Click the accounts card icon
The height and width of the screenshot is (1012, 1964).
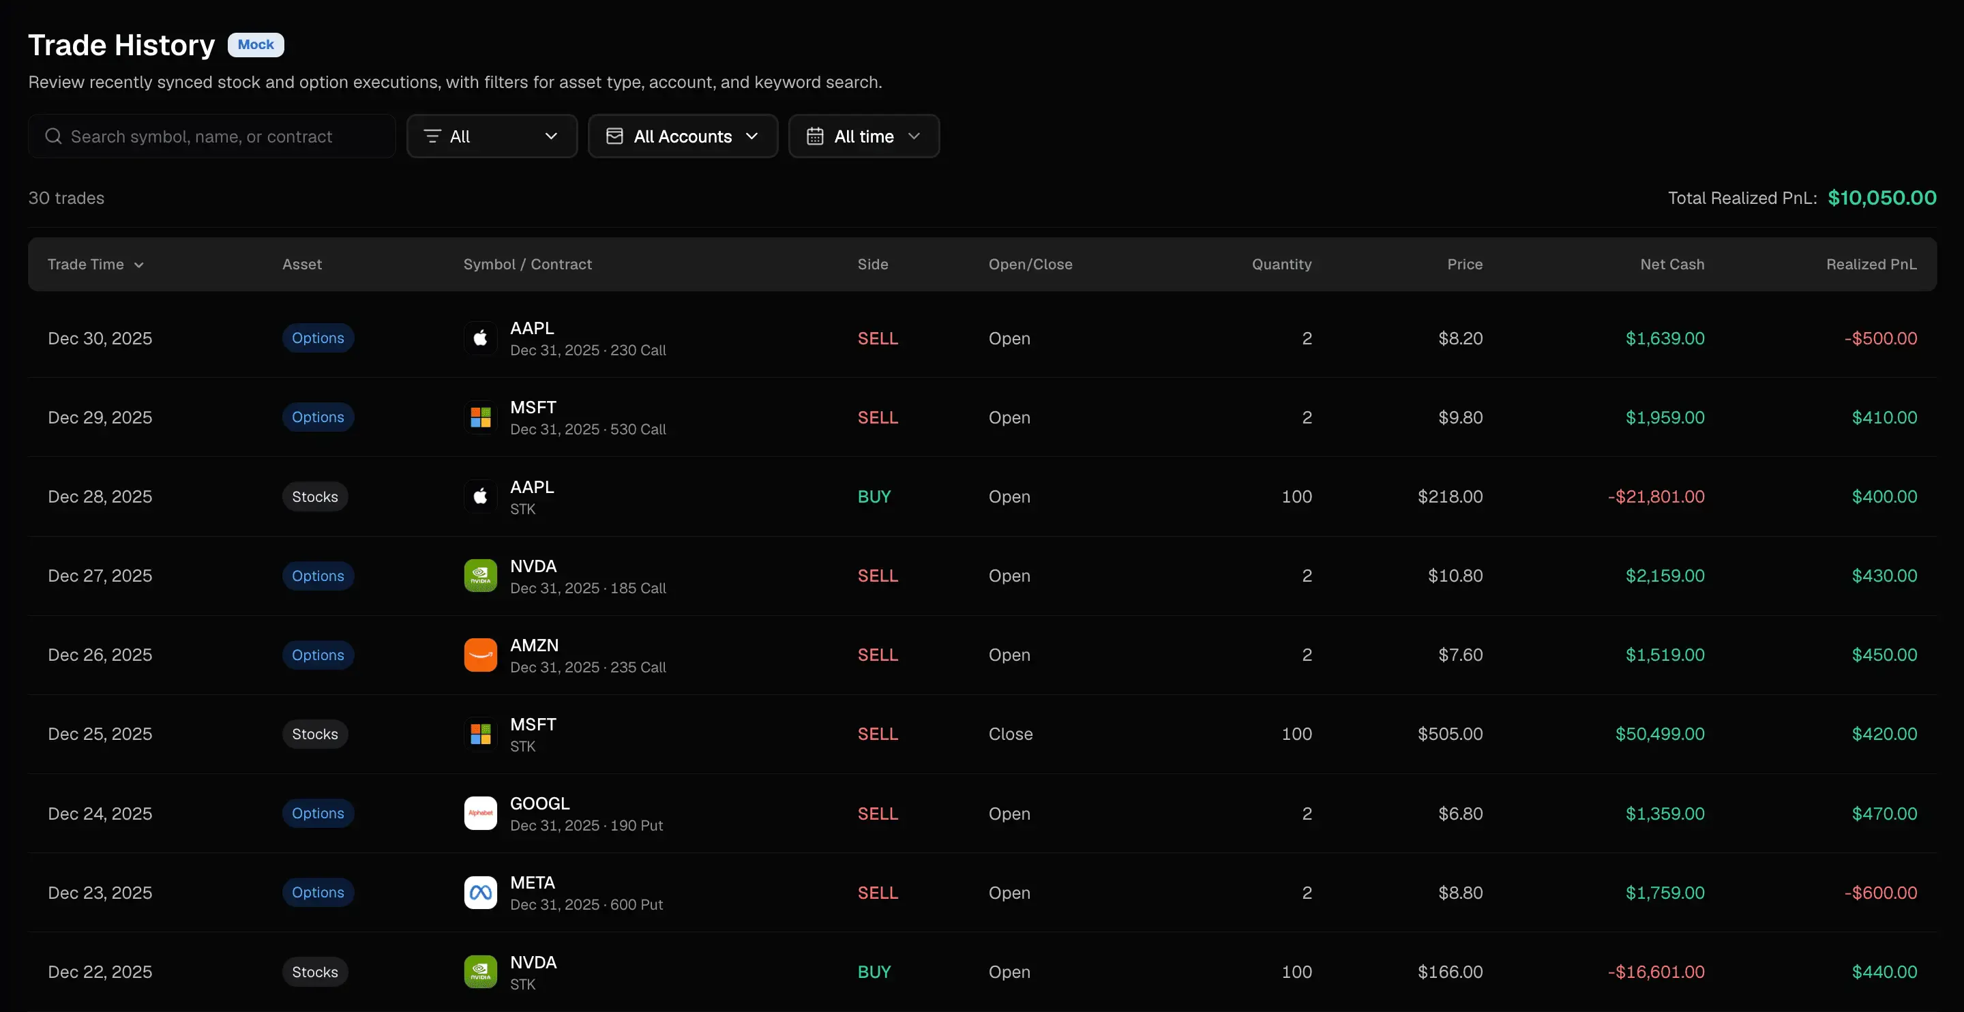pos(614,136)
